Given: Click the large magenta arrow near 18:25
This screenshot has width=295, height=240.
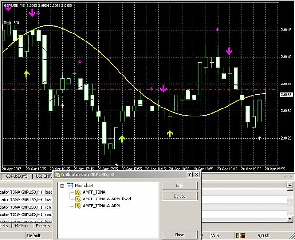Looking at the screenshot, I should coord(163,89).
